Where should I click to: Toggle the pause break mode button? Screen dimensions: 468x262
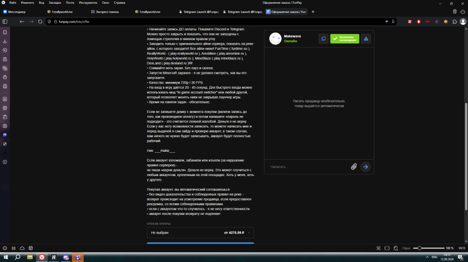point(14,248)
